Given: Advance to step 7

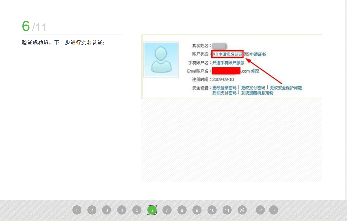Looking at the screenshot, I should click(167, 210).
